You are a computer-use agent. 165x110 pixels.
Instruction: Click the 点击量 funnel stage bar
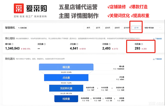66,78
